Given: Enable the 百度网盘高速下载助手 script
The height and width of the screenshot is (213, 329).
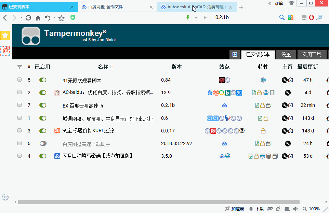Looking at the screenshot, I should point(43,143).
